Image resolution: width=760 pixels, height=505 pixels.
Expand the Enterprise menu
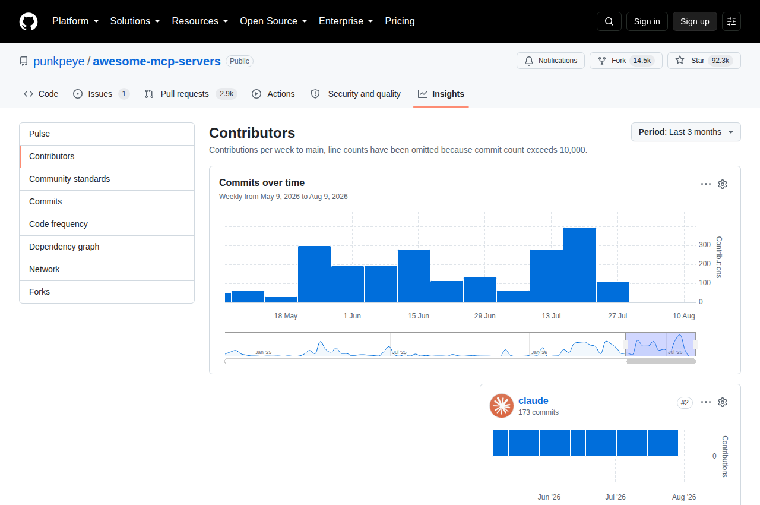(346, 21)
